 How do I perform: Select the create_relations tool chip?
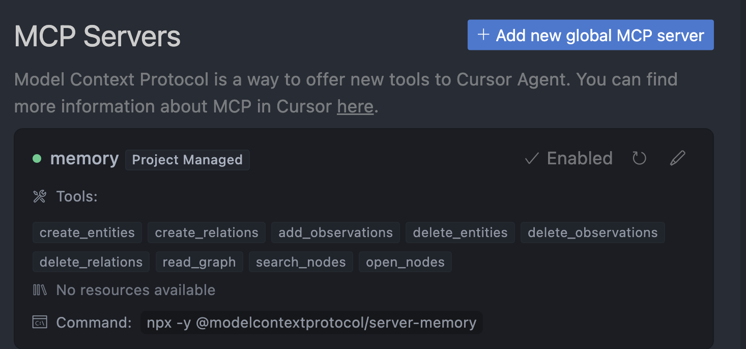click(207, 232)
